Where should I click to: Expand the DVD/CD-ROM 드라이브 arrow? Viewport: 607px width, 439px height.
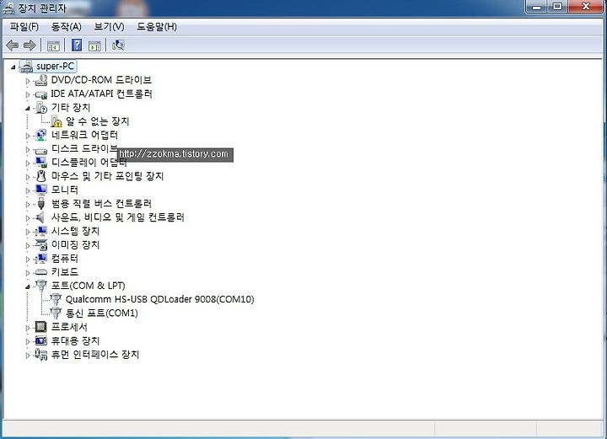point(28,81)
